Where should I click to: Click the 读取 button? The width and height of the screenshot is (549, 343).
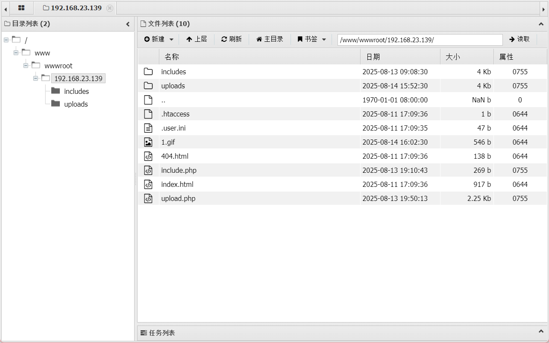pyautogui.click(x=520, y=39)
